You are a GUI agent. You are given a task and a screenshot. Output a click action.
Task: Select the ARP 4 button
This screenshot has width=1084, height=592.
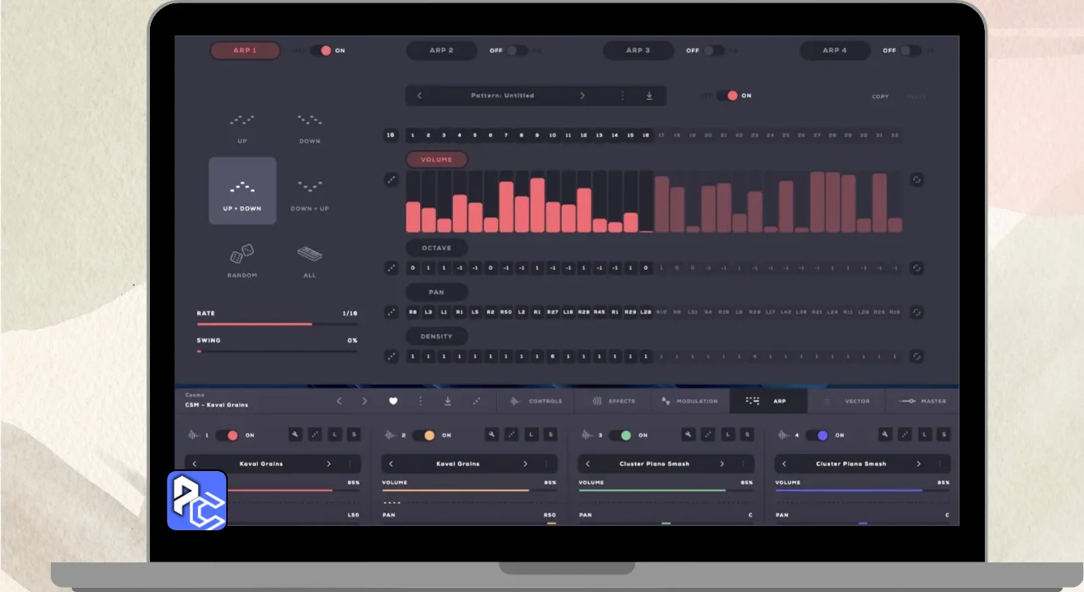834,51
